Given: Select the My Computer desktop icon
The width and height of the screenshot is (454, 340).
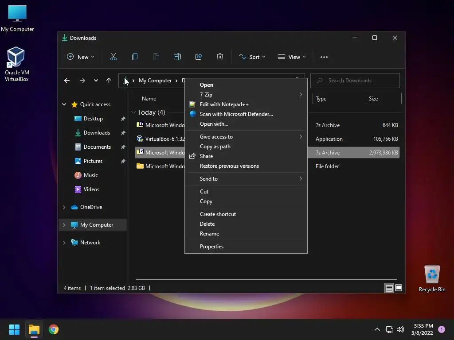Looking at the screenshot, I should tap(17, 18).
